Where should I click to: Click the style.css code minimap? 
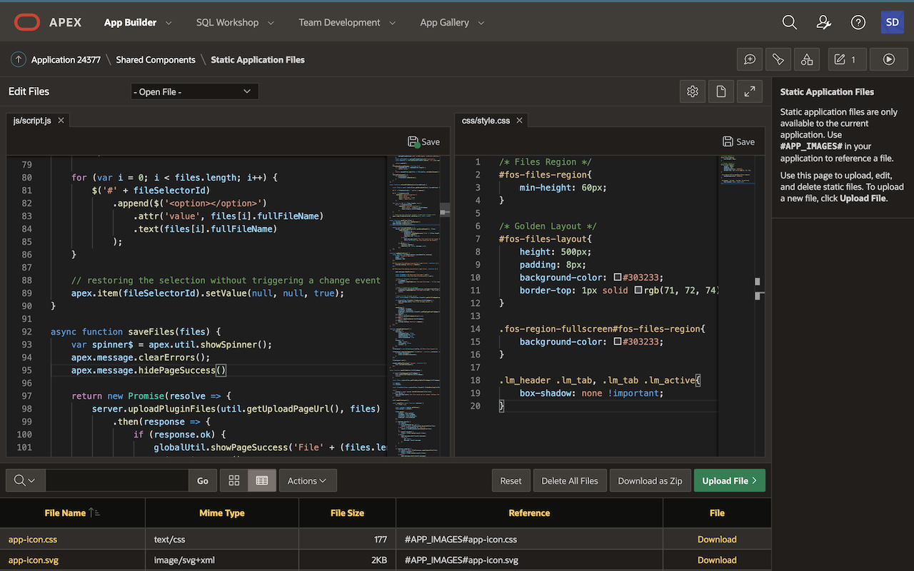tap(737, 171)
